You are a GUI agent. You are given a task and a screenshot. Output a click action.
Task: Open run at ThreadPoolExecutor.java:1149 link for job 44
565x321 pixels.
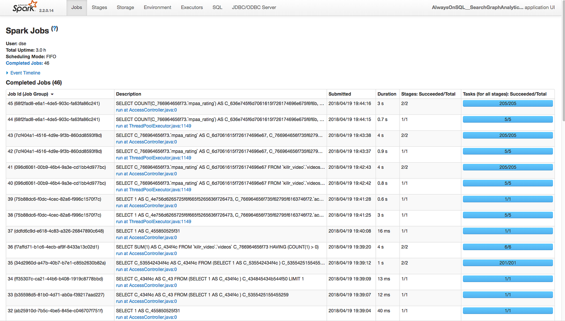pyautogui.click(x=153, y=126)
